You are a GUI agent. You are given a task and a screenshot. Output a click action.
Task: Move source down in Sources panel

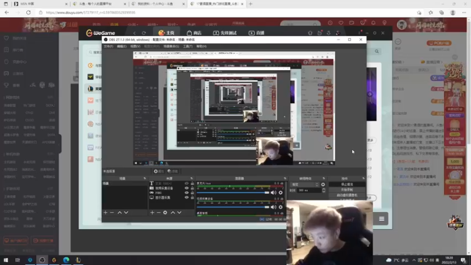click(x=180, y=213)
